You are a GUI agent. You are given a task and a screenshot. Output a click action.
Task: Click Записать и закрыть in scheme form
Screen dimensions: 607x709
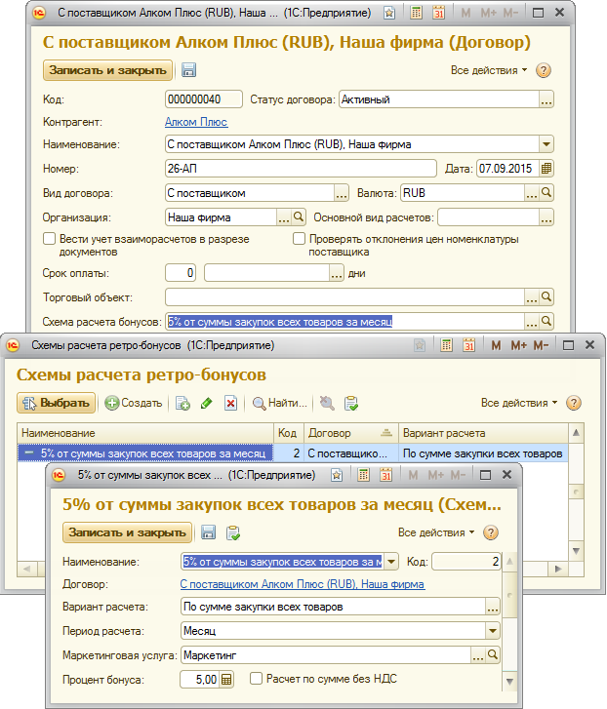pos(127,532)
